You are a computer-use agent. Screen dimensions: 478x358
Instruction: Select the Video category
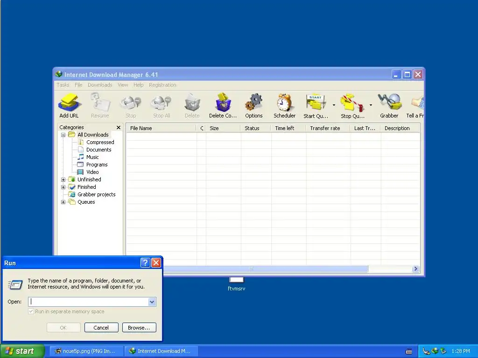[x=92, y=172]
